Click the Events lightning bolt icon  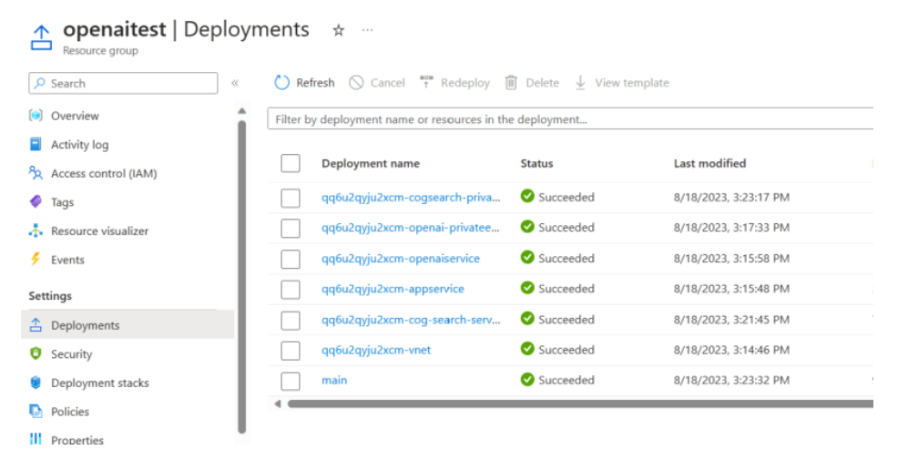click(x=36, y=259)
